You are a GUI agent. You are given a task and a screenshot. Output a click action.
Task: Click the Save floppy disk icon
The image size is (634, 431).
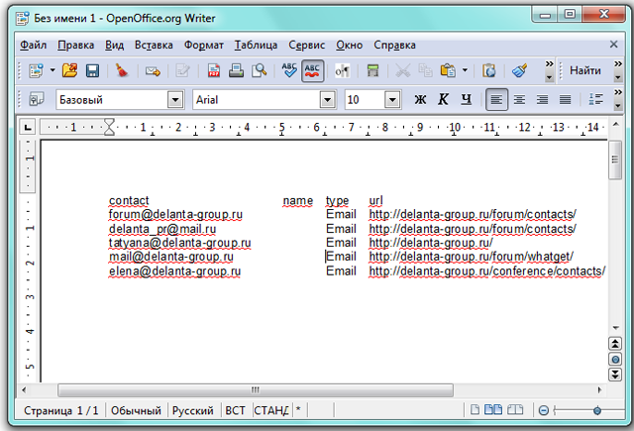[x=92, y=70]
